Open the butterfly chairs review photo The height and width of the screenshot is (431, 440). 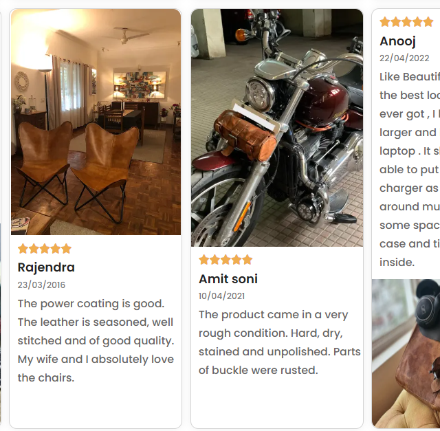coord(96,122)
